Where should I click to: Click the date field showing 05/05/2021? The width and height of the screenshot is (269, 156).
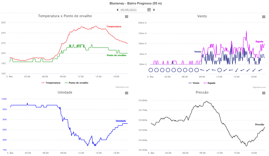133,10
